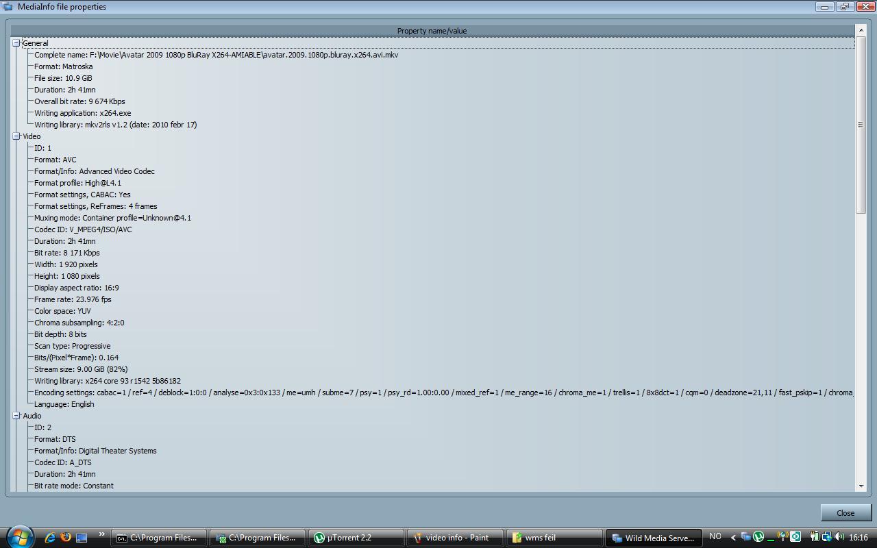Click the 16:16 system clock
Screen dimensions: 877x548
click(x=859, y=538)
